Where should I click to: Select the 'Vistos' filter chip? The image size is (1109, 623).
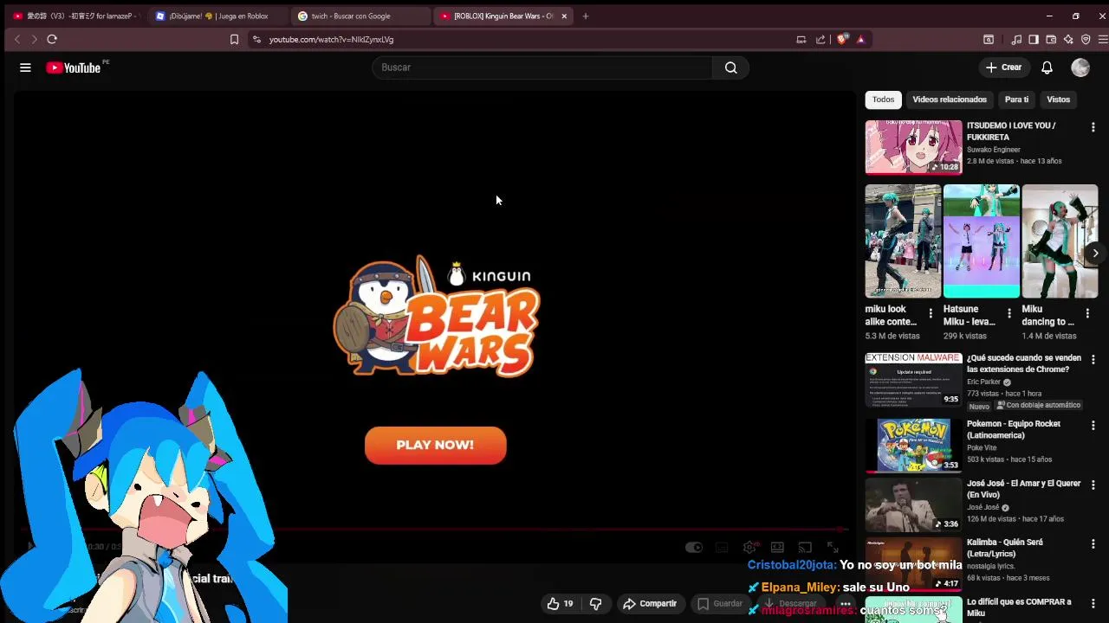1058,100
